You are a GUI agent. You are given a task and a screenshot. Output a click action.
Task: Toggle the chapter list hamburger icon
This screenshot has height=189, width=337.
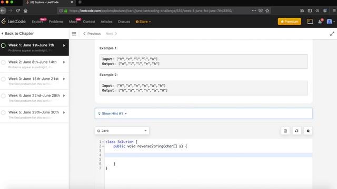tap(74, 34)
